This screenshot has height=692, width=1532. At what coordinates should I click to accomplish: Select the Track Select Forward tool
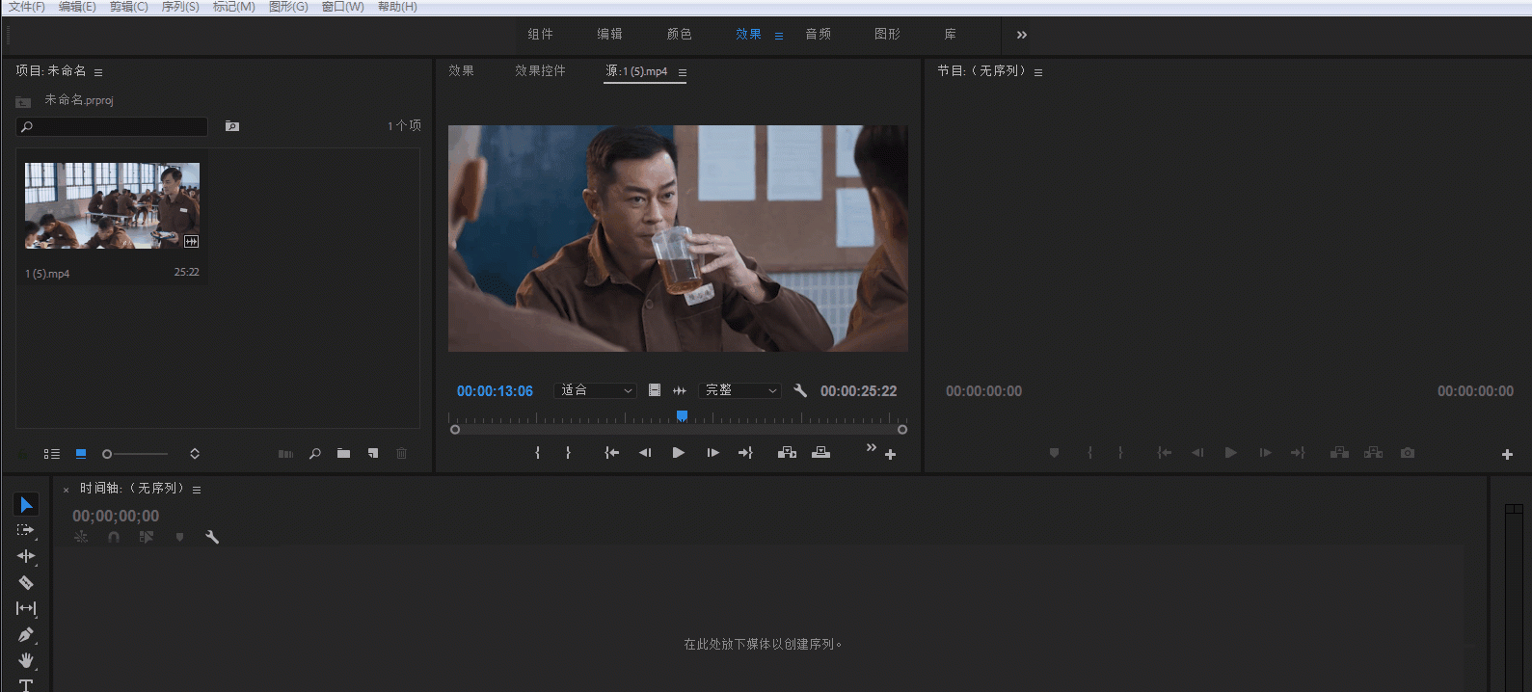coord(26,530)
